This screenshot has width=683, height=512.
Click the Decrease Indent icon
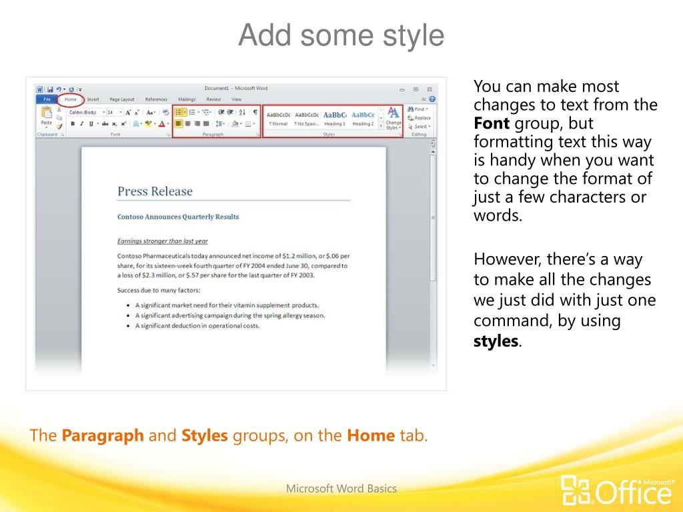tap(221, 112)
